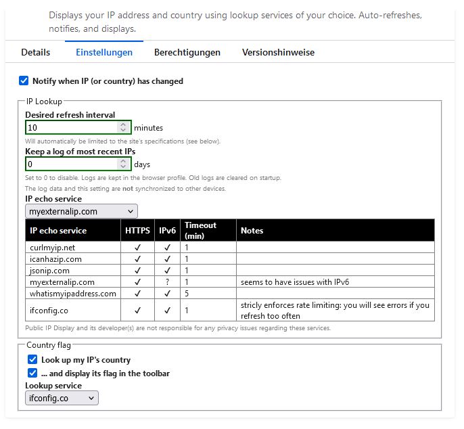Click the log days spinner arrows
Screen dimensions: 464x429
tap(123, 164)
